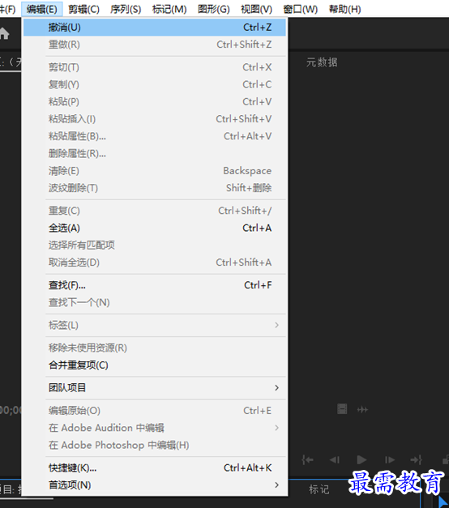
Task: Choose 清除(E) menu item
Action: (x=155, y=171)
